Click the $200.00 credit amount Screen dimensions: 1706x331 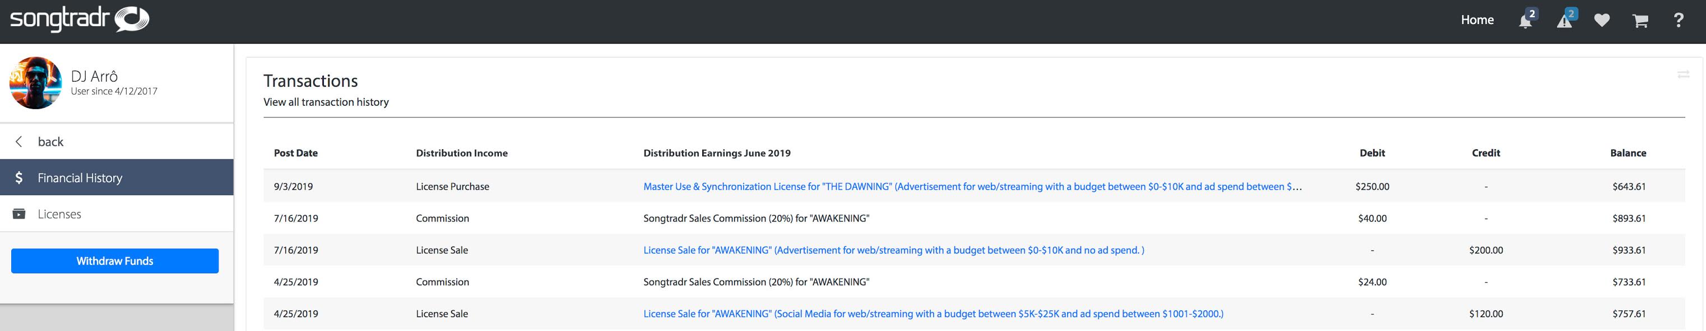pyautogui.click(x=1486, y=250)
